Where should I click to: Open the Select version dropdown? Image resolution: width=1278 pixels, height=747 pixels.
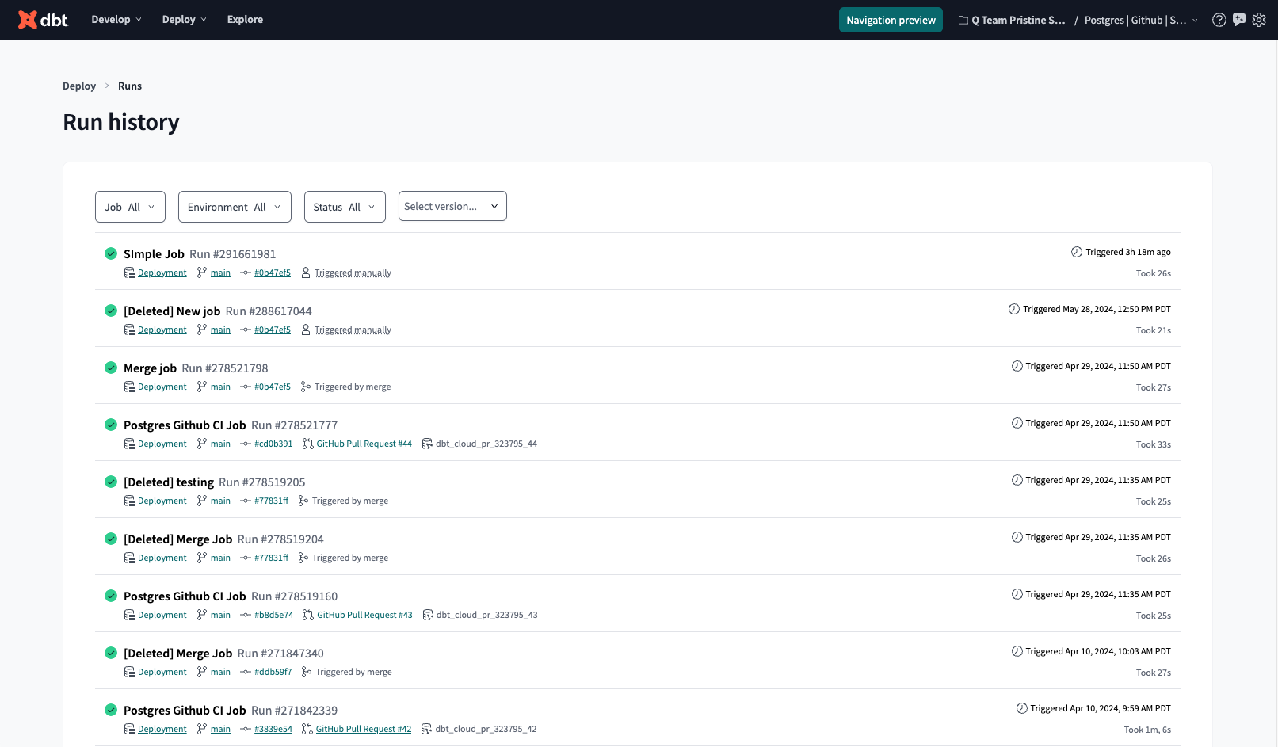click(452, 206)
